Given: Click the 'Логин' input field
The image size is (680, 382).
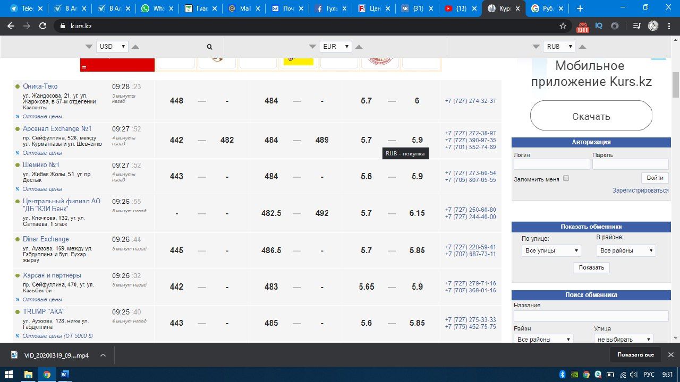Looking at the screenshot, I should 551,164.
